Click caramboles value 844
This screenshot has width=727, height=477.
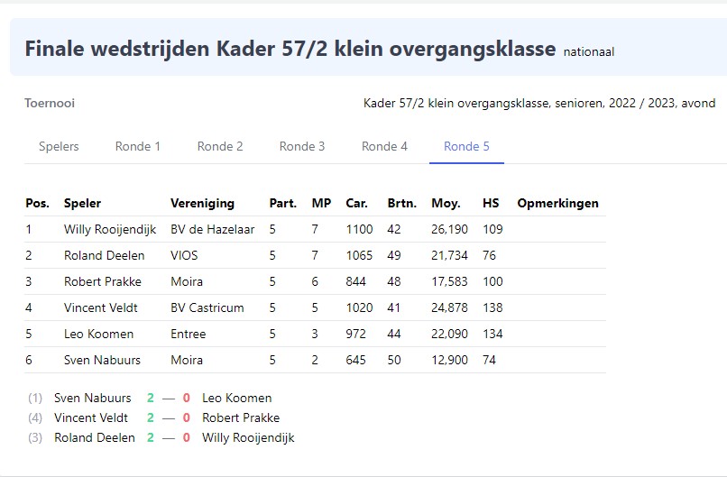coord(355,281)
